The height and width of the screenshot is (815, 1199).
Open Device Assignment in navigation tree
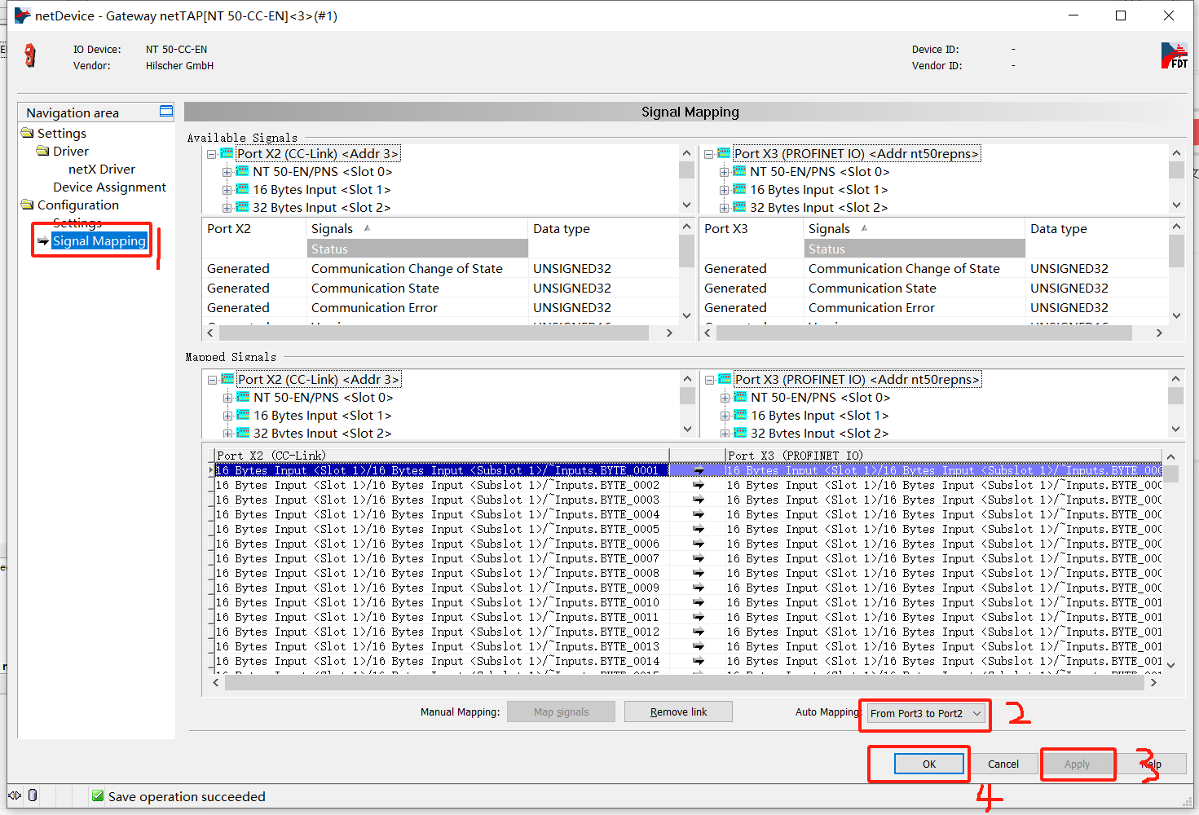(x=109, y=187)
